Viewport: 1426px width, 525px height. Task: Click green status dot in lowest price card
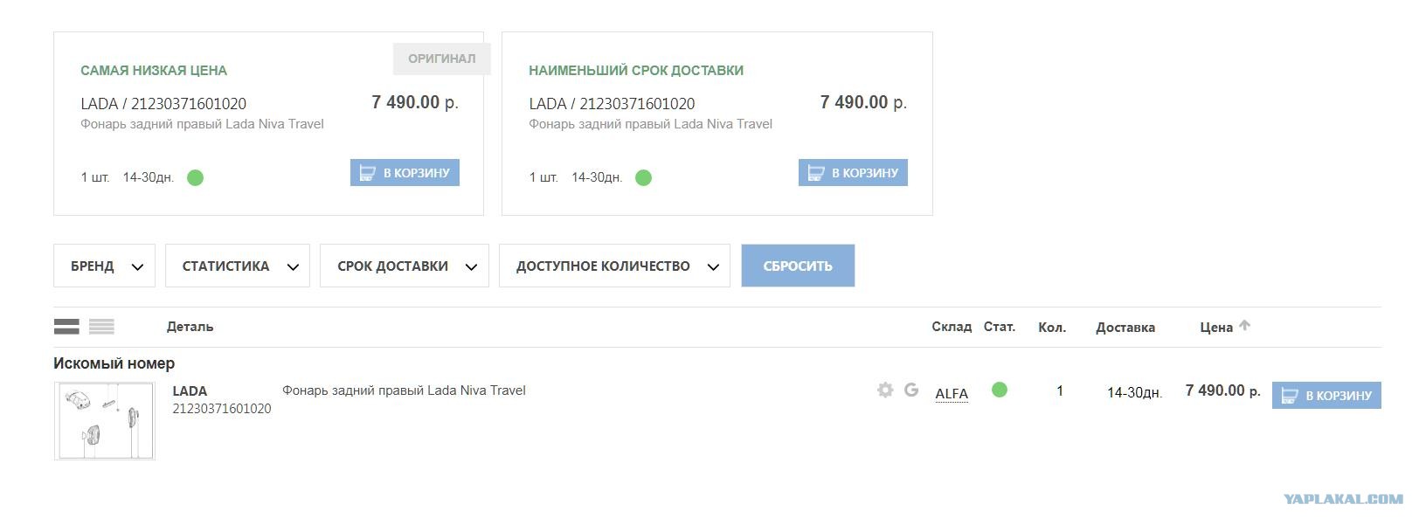(x=196, y=177)
